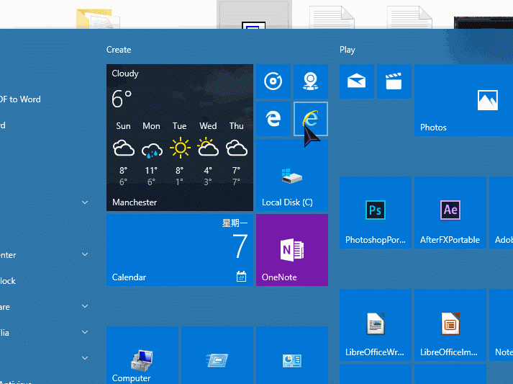Launch the AfterFXPortable tile
513x384 pixels.
[450, 213]
